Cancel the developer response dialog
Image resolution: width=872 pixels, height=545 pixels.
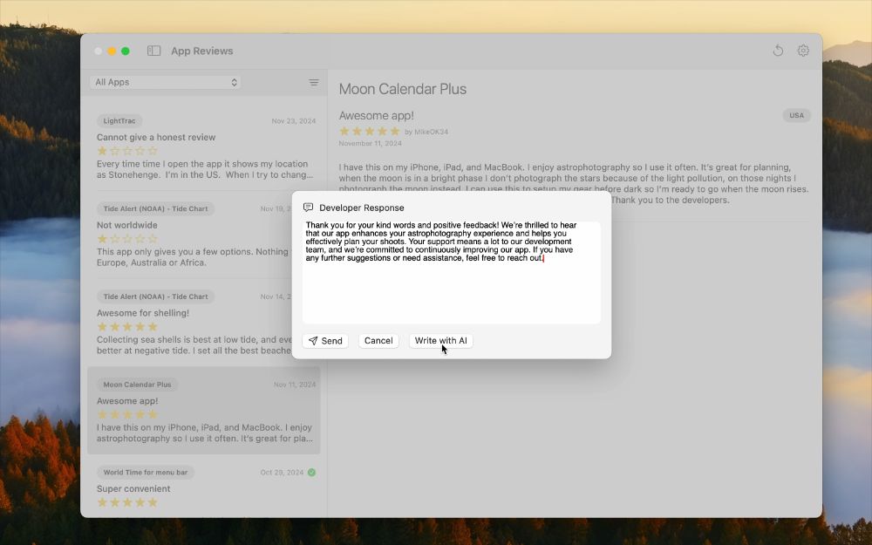click(378, 341)
